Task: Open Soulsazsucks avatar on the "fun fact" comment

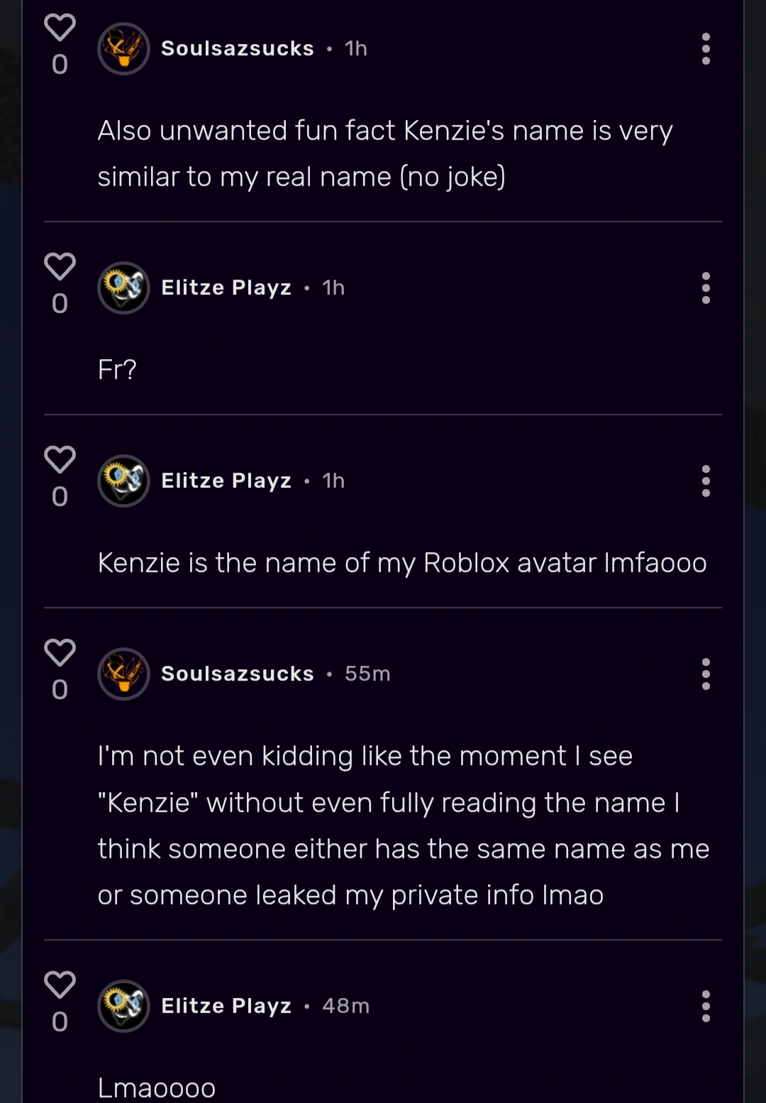Action: coord(123,49)
